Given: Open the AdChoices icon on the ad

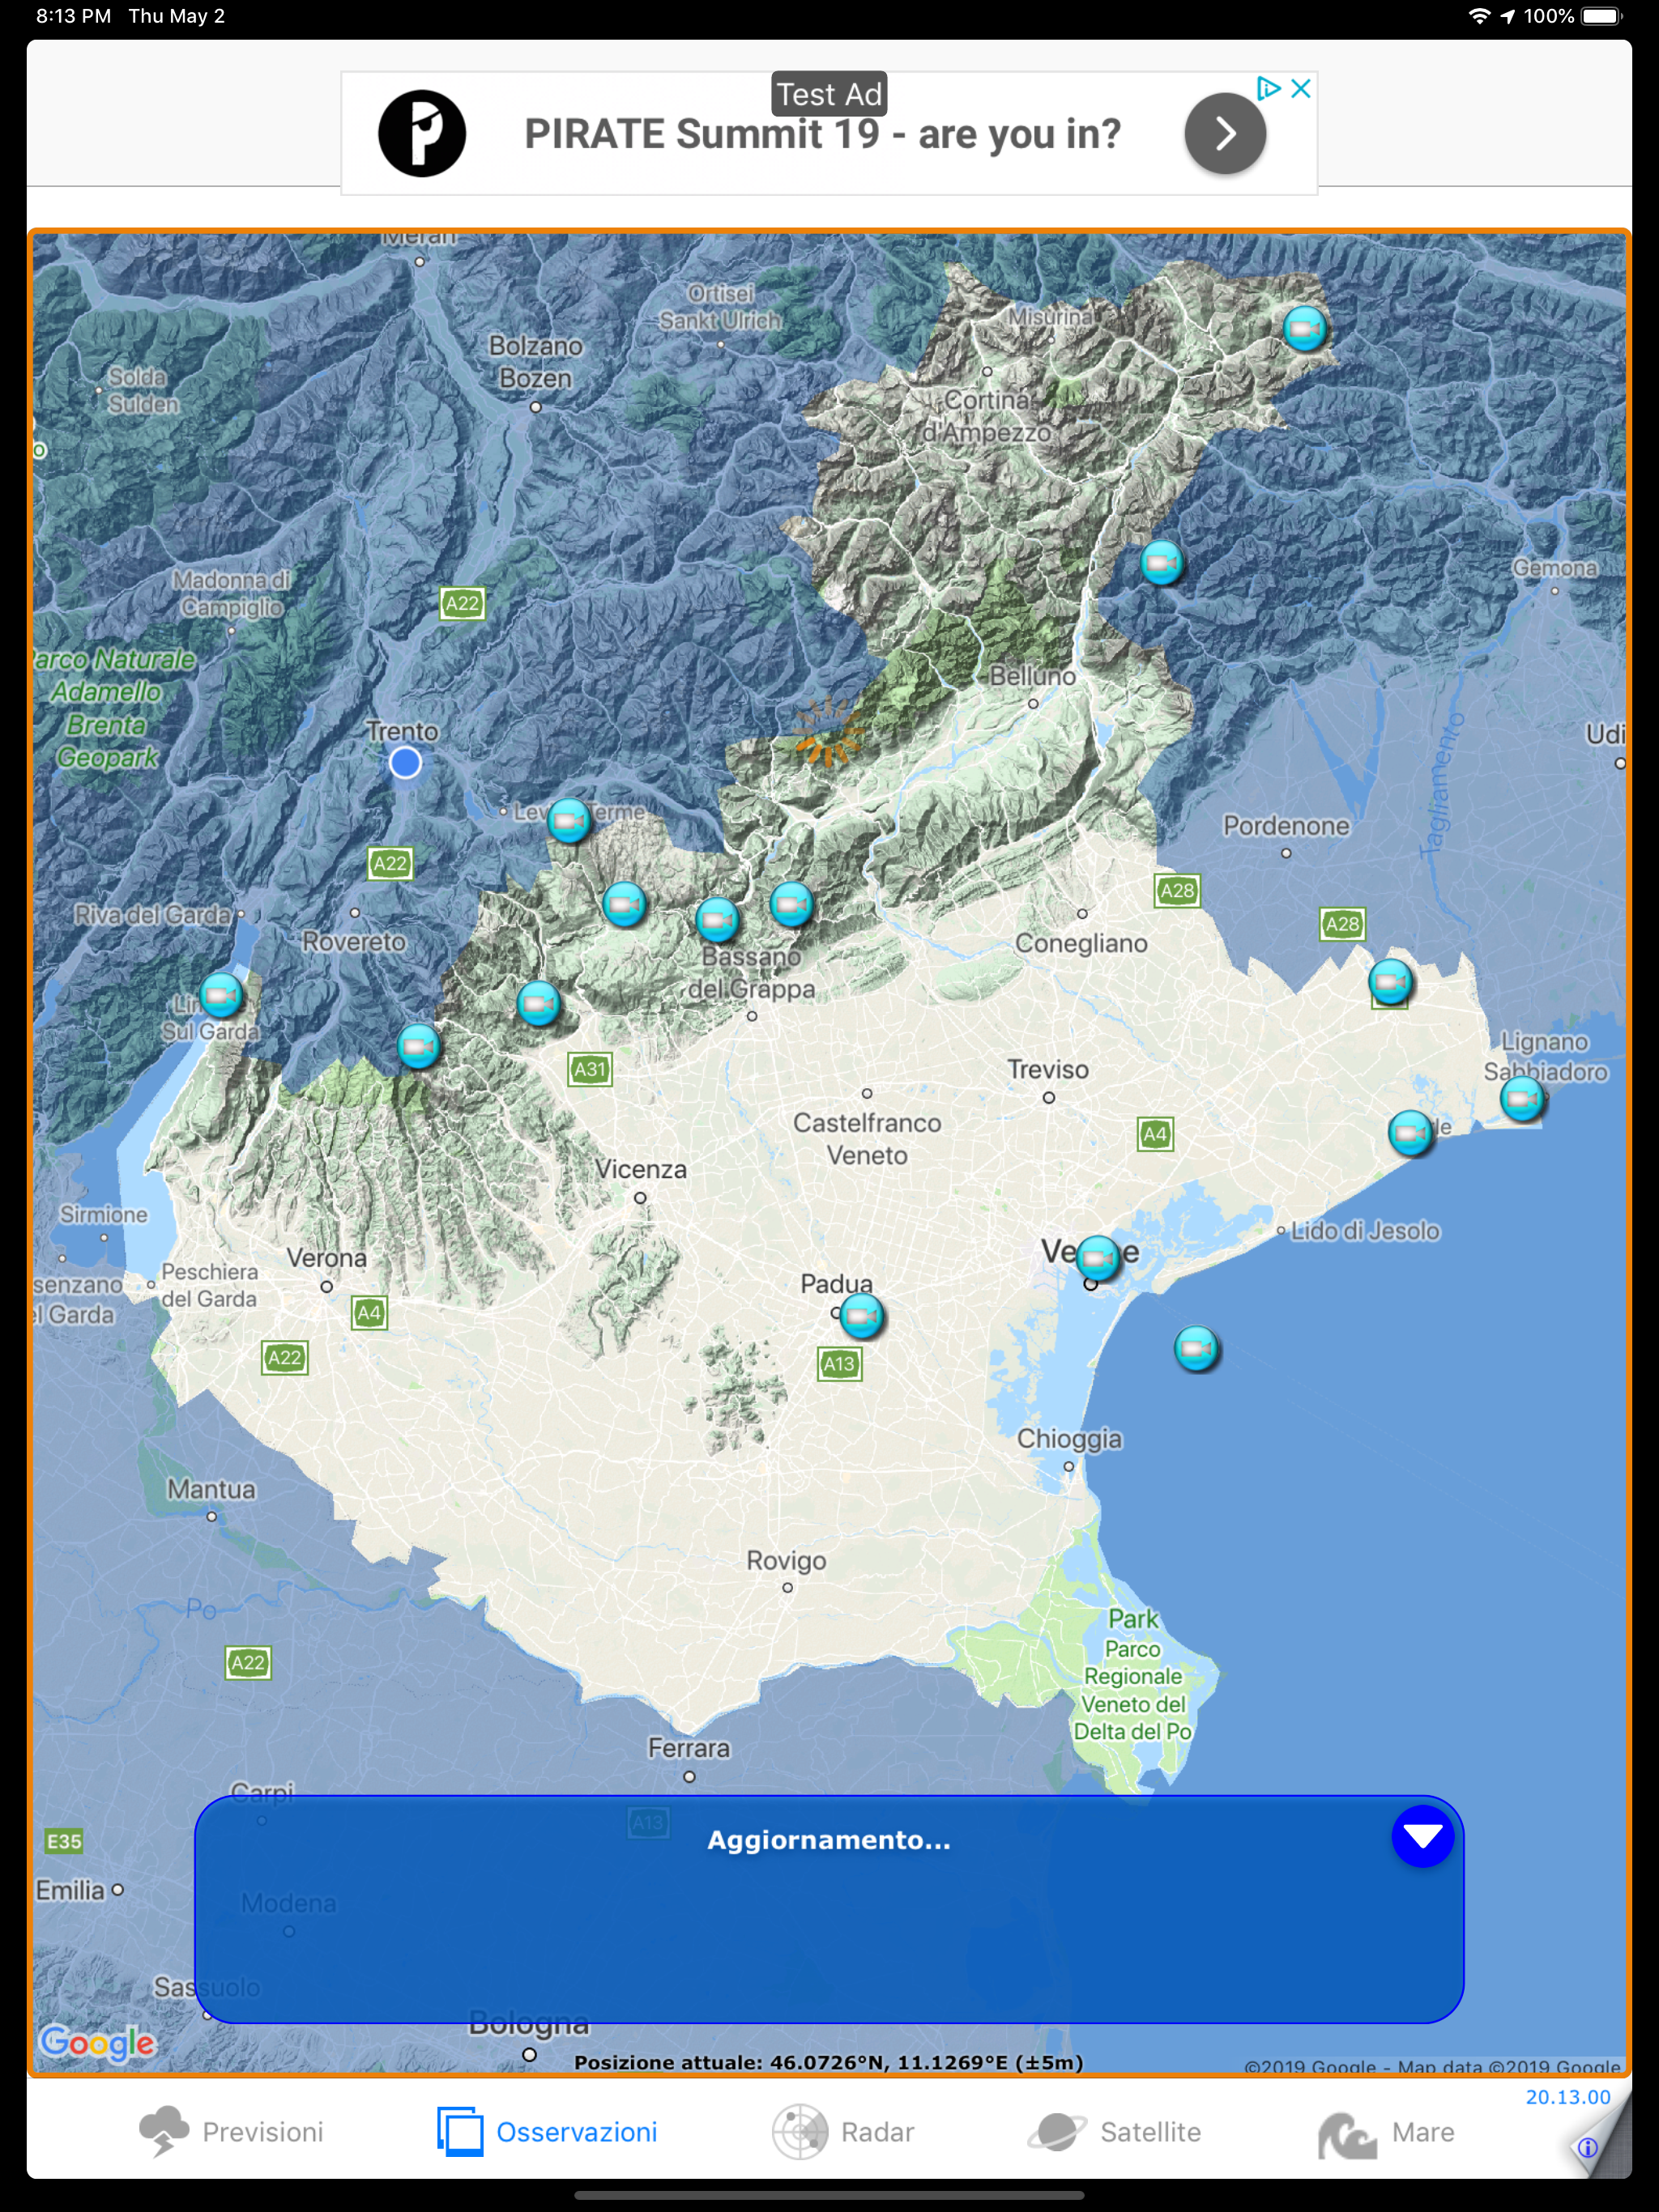Looking at the screenshot, I should [x=1269, y=88].
